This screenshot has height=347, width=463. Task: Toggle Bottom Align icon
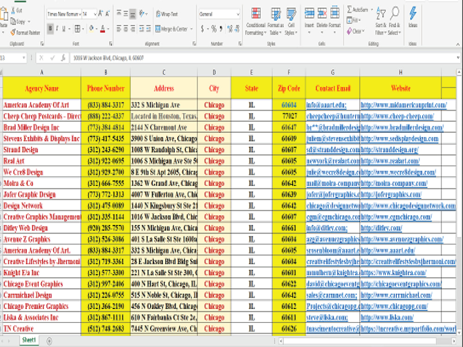[x=133, y=13]
